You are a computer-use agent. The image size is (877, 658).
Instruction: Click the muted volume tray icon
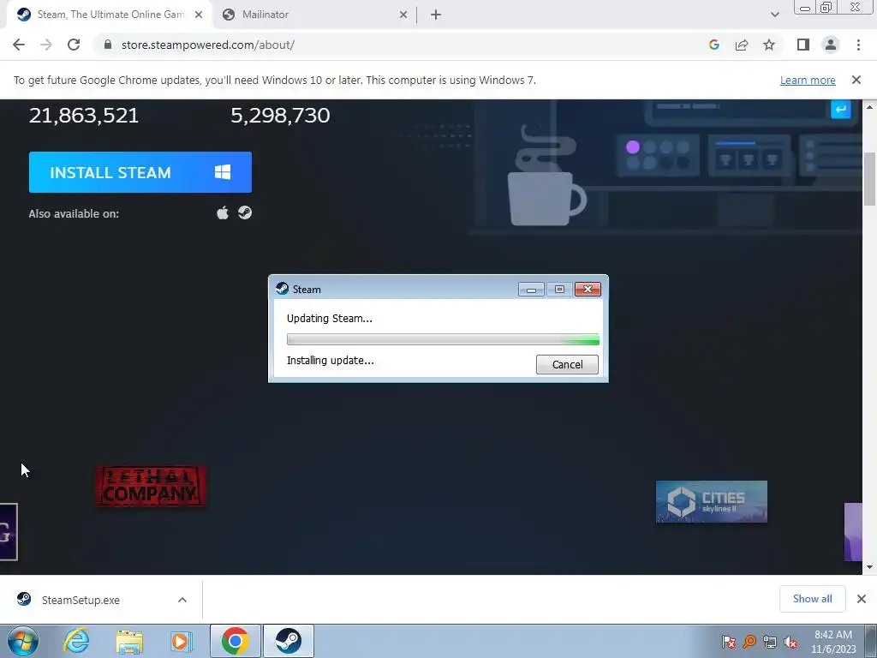(x=790, y=642)
